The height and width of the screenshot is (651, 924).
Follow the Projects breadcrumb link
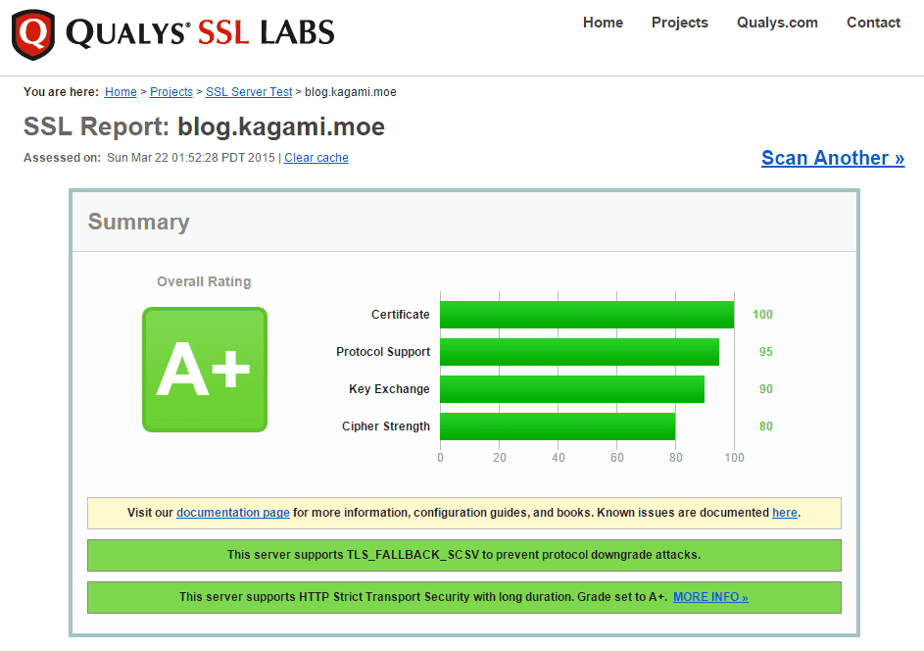click(171, 92)
